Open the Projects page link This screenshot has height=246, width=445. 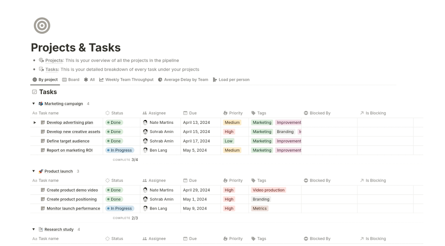(x=54, y=60)
